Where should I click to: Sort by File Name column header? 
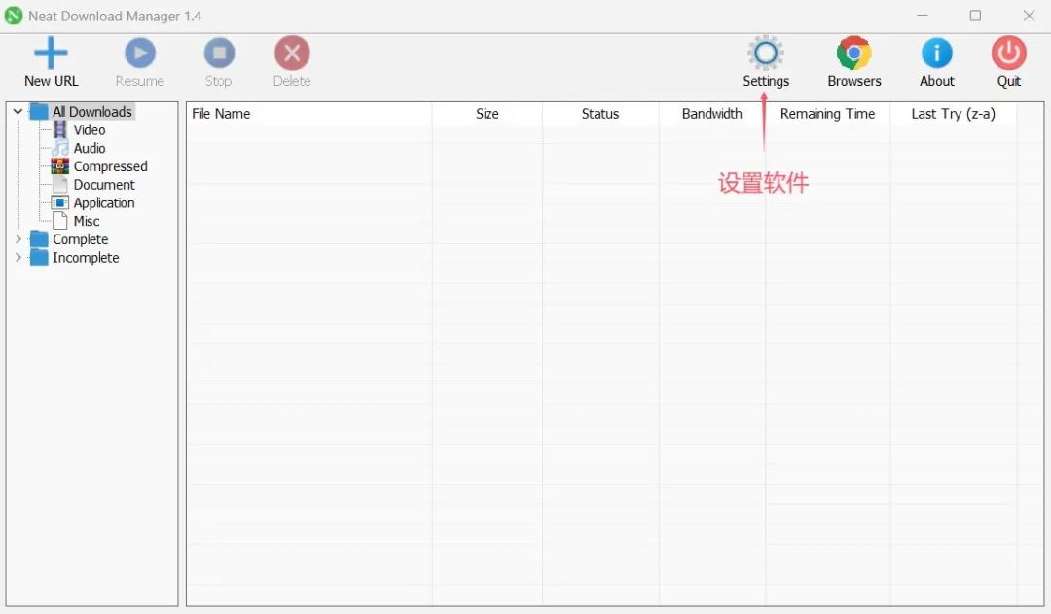(x=309, y=114)
